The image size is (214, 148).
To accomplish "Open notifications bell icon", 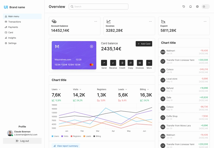I will point(191,7).
